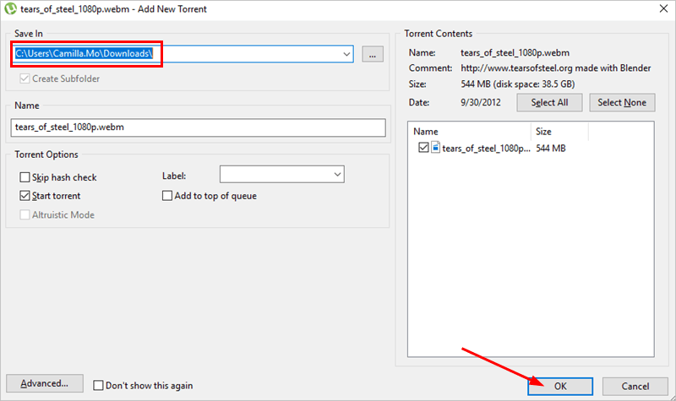The width and height of the screenshot is (676, 401).
Task: Click the Name text field
Action: 198,127
